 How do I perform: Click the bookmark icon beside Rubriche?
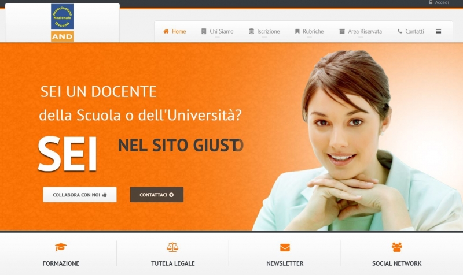click(297, 31)
